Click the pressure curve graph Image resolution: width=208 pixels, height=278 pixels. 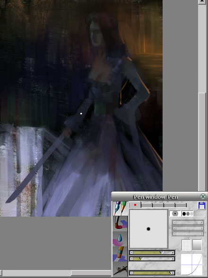coord(191,264)
